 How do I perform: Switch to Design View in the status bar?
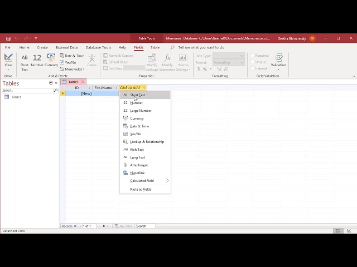point(349,231)
